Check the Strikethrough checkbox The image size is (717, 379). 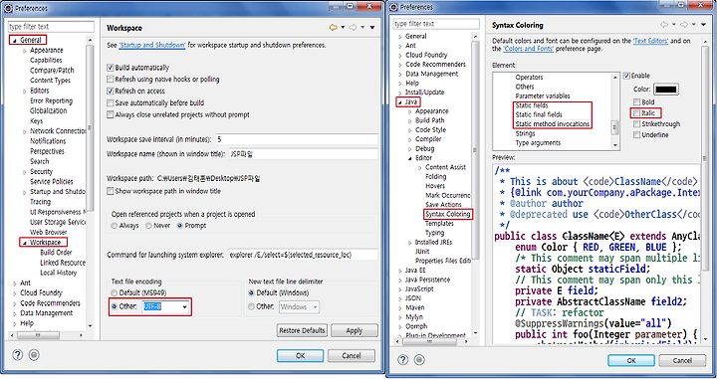[x=636, y=123]
